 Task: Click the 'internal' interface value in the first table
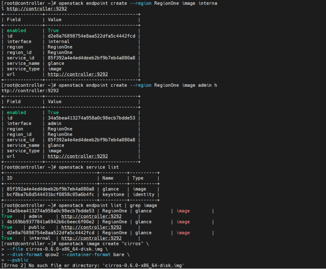point(58,42)
